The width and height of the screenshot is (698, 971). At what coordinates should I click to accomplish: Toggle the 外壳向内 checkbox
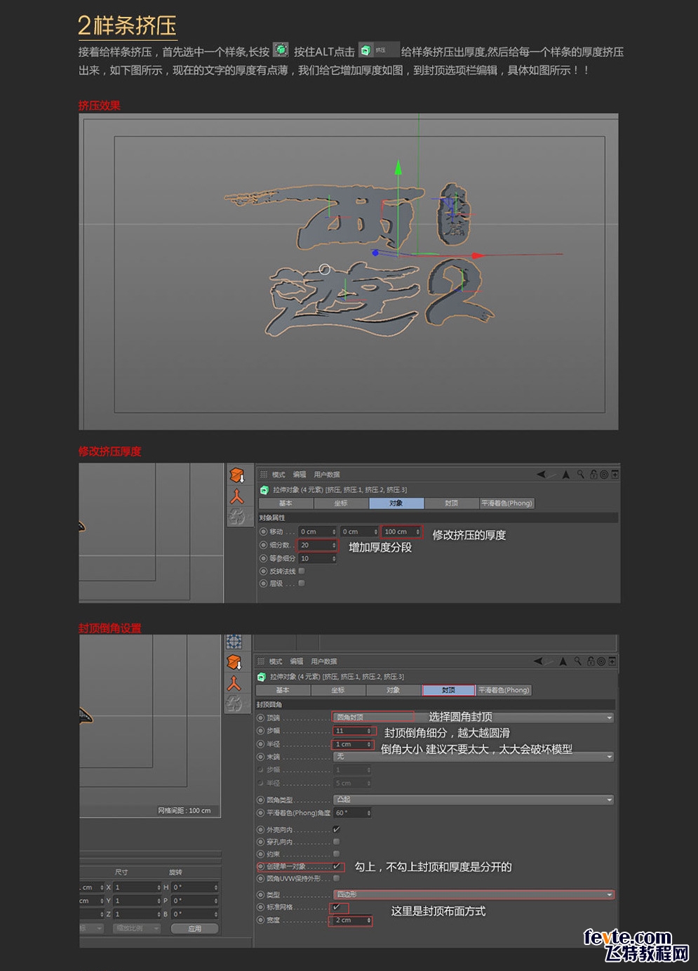336,829
